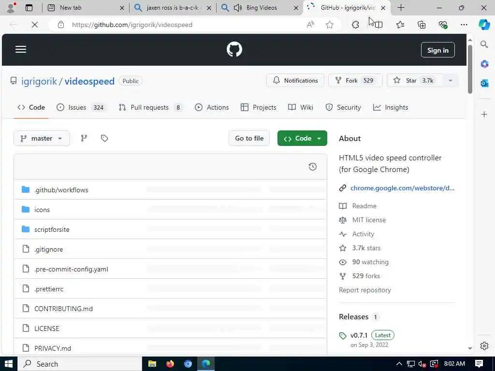Open the scriptforsite folder

point(52,229)
